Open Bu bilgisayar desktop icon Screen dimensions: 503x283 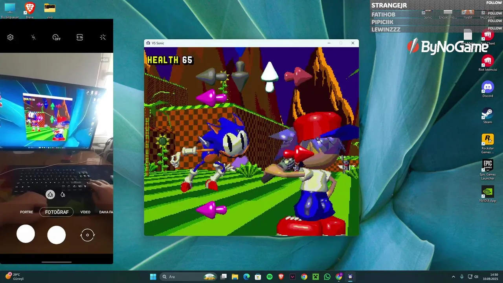click(x=10, y=11)
